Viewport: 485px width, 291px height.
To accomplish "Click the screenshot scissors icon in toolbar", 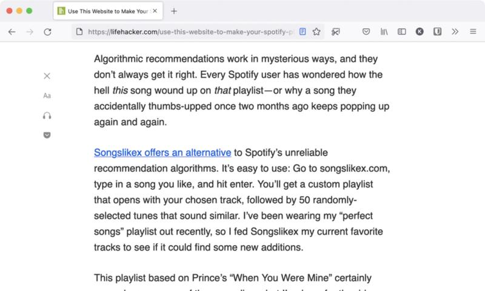I will click(x=336, y=31).
